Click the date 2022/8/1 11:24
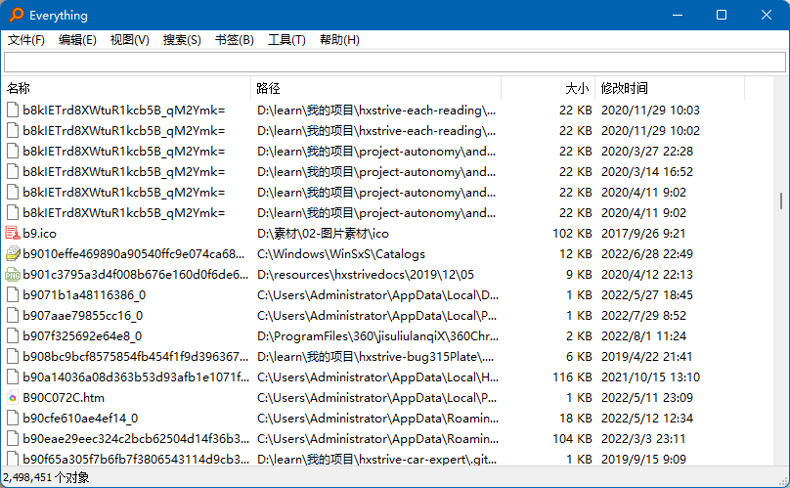Screen dimensions: 790x488 643,336
